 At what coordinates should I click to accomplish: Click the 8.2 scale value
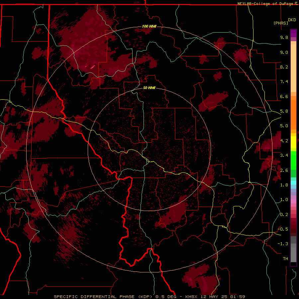(x=284, y=67)
